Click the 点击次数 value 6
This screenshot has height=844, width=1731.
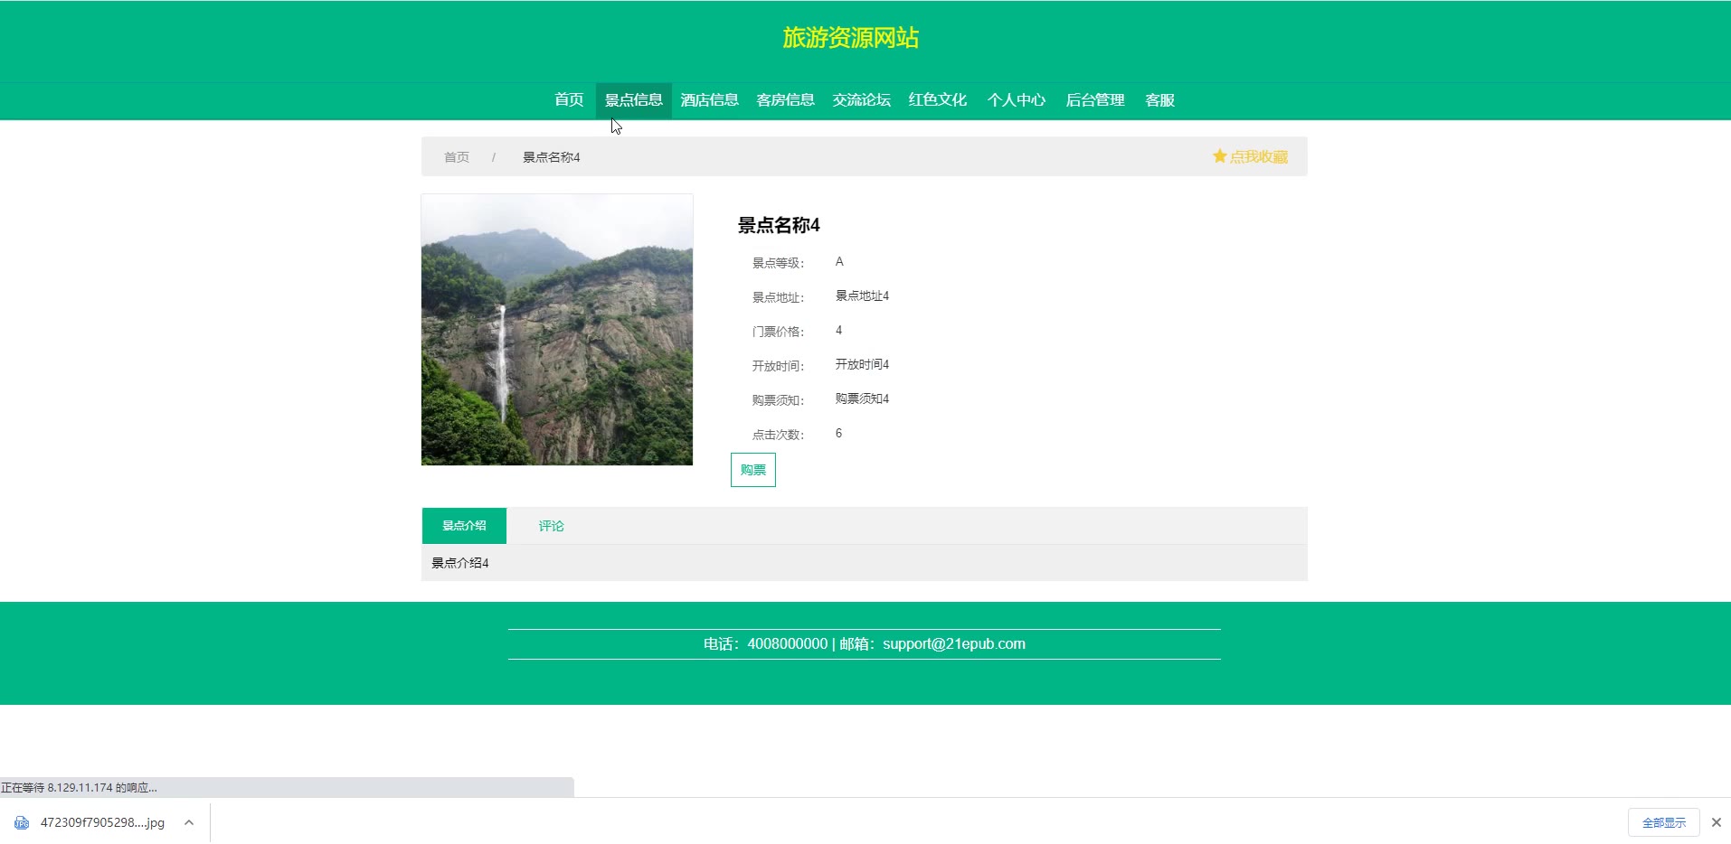click(x=839, y=434)
